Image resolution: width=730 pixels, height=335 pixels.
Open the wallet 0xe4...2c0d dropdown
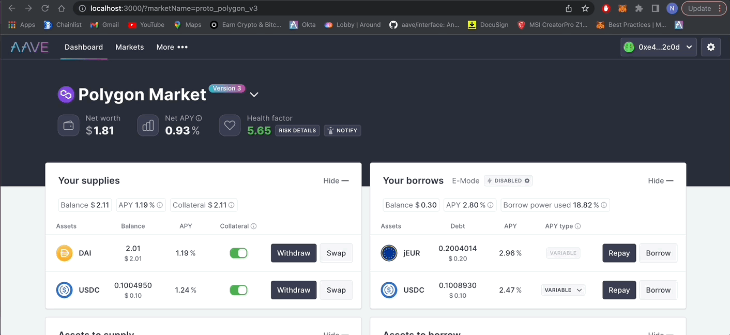tap(659, 47)
